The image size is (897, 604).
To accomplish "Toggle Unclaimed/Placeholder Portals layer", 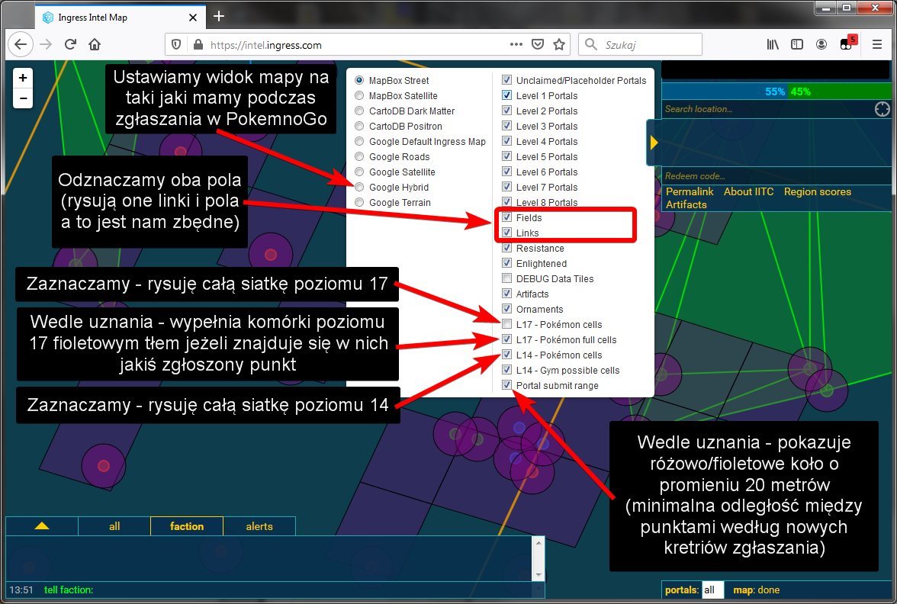I will [x=506, y=80].
